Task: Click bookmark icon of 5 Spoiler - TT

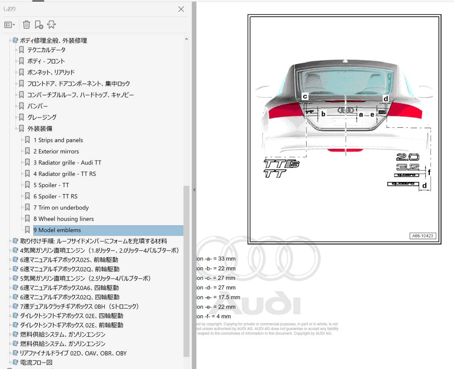Action: coord(28,185)
